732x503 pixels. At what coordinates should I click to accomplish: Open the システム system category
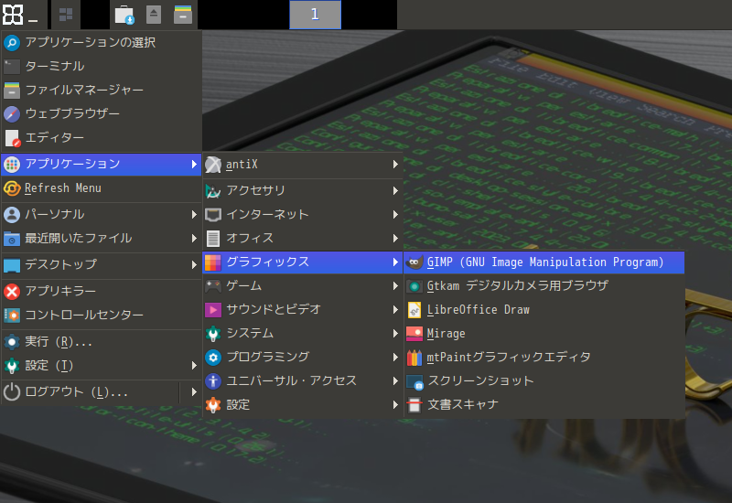tap(303, 334)
